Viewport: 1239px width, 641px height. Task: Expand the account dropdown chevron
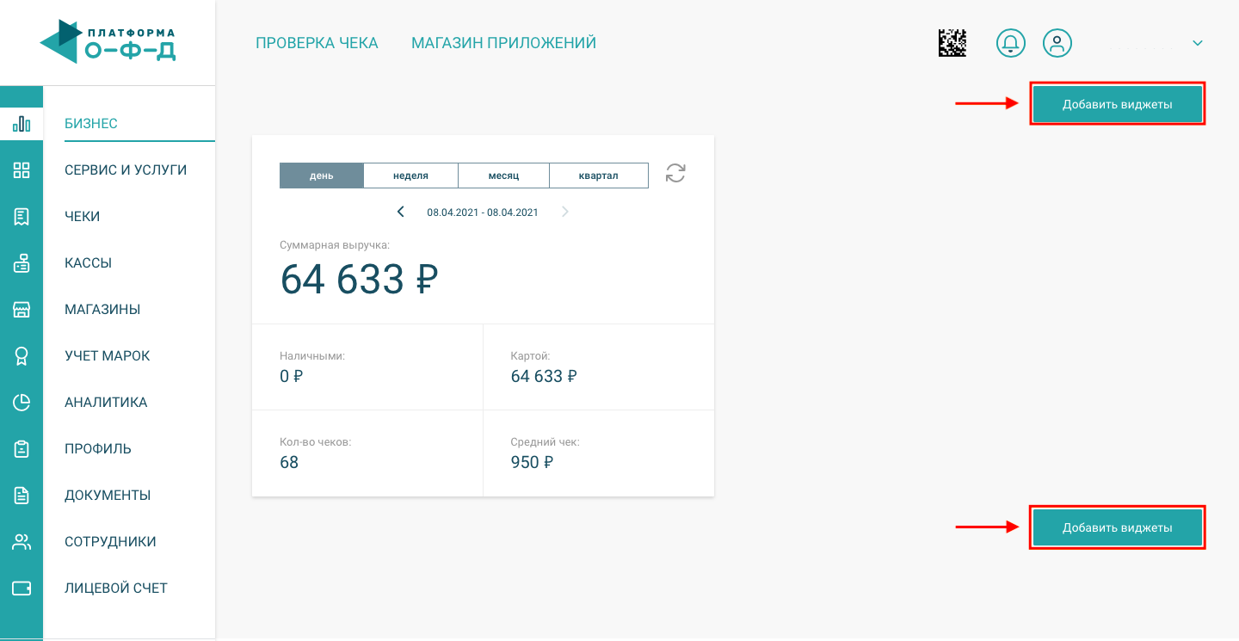pyautogui.click(x=1197, y=43)
